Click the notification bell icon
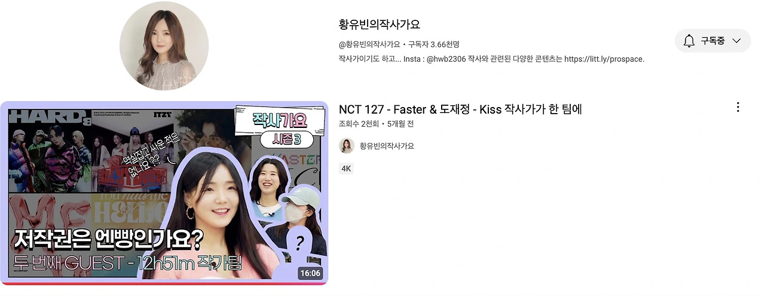Image resolution: width=765 pixels, height=296 pixels. [x=689, y=41]
